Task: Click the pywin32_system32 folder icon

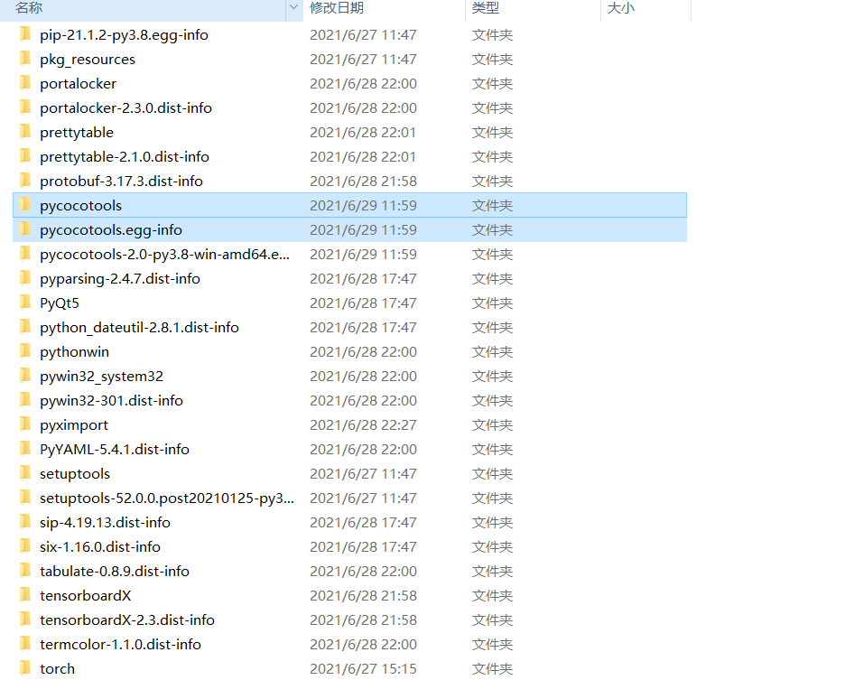Action: 24,376
